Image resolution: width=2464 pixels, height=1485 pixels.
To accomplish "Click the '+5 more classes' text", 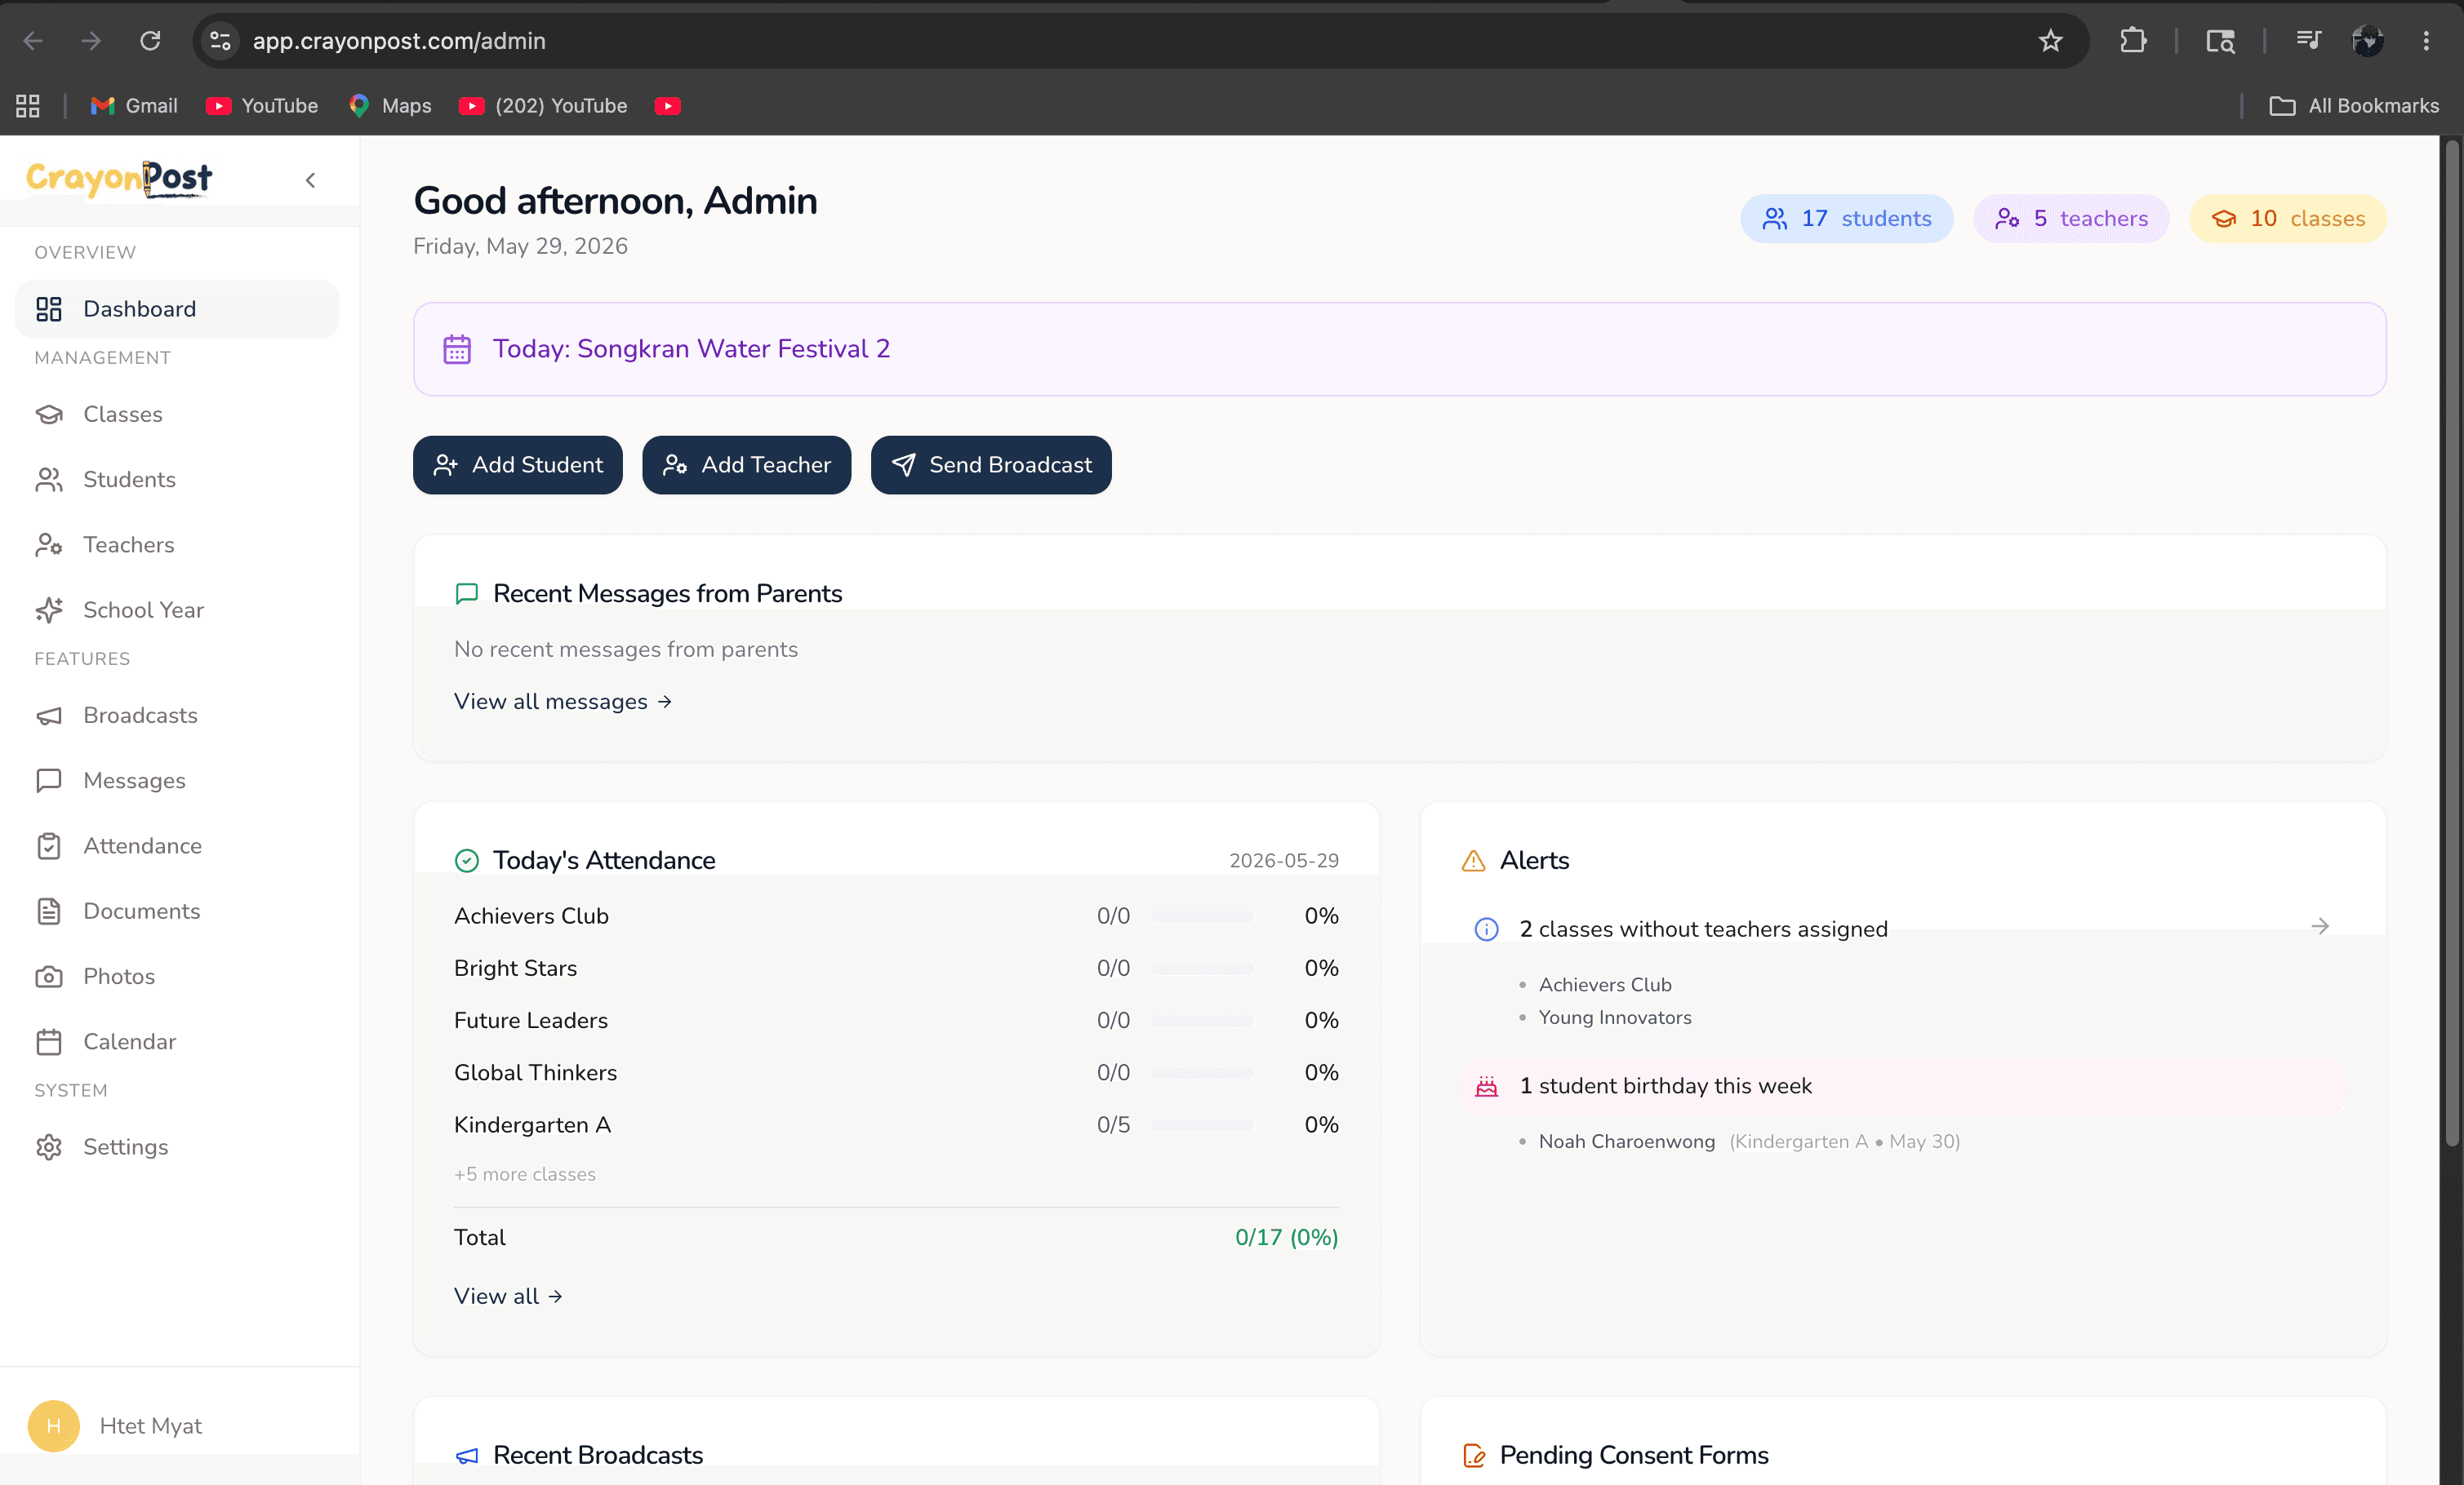I will [525, 1174].
